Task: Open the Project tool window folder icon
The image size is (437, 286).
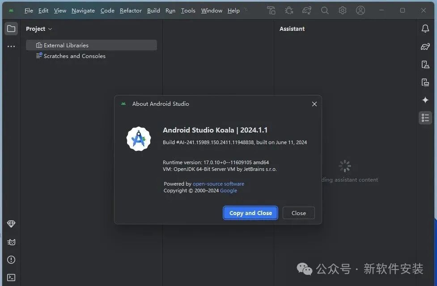Action: [11, 29]
